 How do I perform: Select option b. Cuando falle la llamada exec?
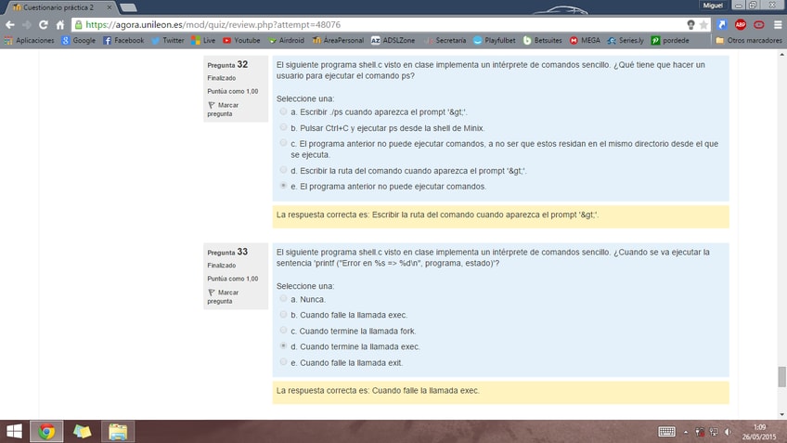click(x=284, y=315)
